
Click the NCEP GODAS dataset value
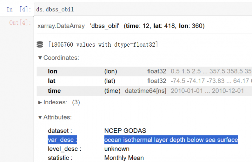pos(125,130)
